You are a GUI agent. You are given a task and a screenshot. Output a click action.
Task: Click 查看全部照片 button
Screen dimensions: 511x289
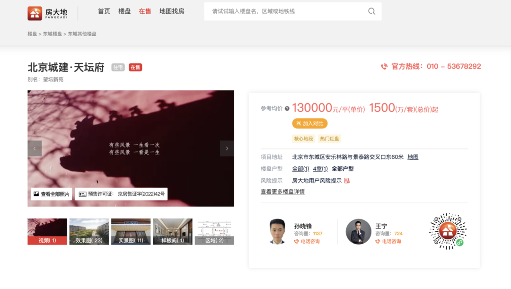pos(52,194)
